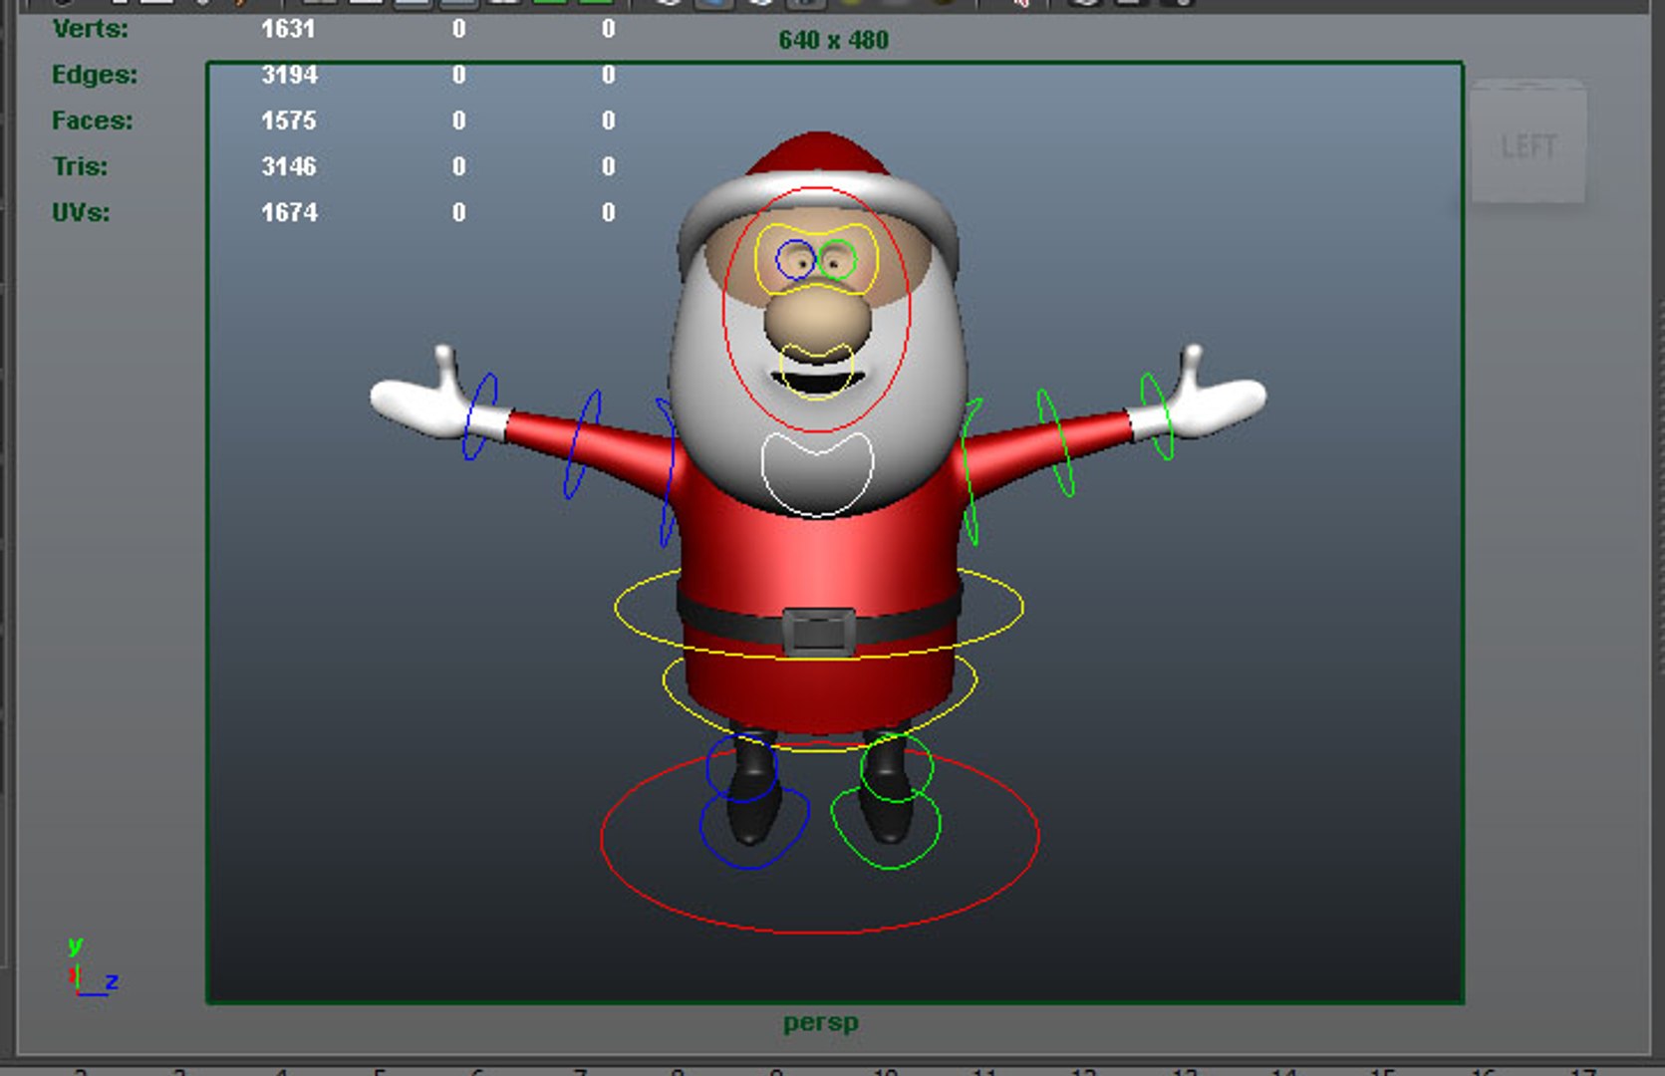1665x1076 pixels.
Task: Click Santa's red hat mesh
Action: 818,155
